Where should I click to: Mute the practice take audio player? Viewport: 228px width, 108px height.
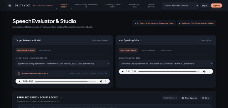[204, 72]
